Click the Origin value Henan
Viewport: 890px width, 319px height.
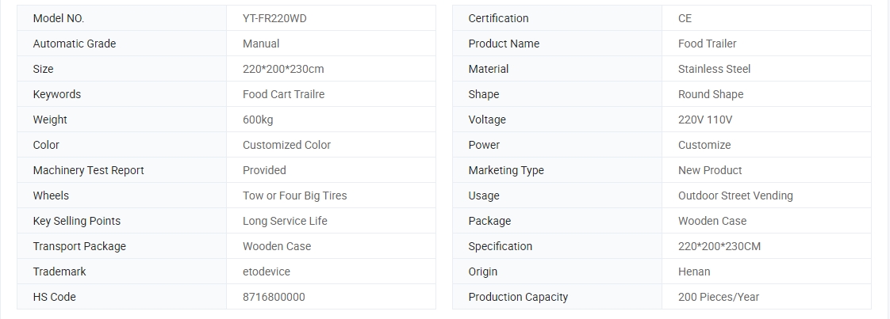coord(693,272)
